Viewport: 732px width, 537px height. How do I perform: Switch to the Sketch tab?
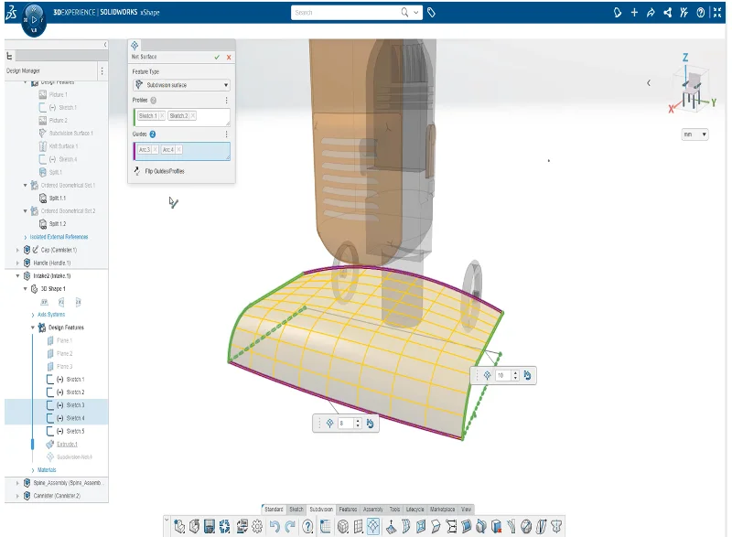point(296,509)
